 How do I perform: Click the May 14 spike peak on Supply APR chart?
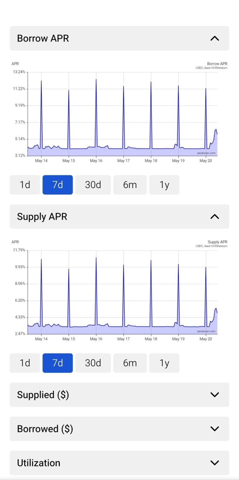point(41,259)
